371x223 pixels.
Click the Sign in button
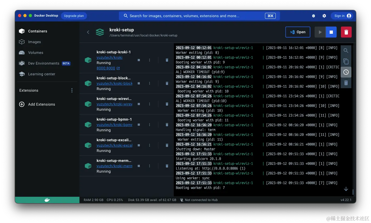coord(342,16)
